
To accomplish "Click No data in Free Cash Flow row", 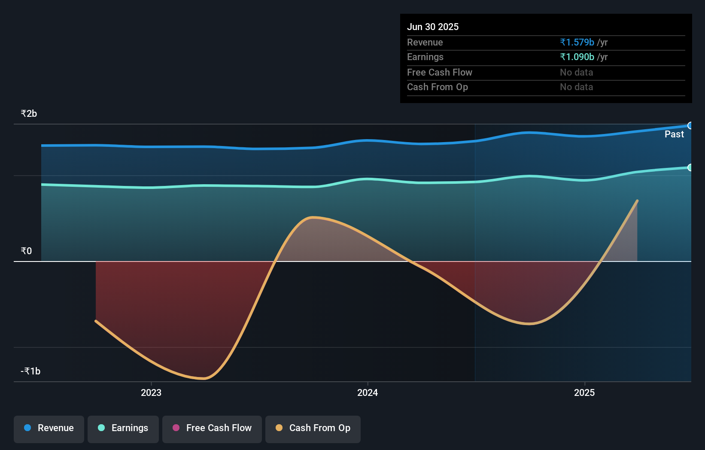I will tap(577, 72).
